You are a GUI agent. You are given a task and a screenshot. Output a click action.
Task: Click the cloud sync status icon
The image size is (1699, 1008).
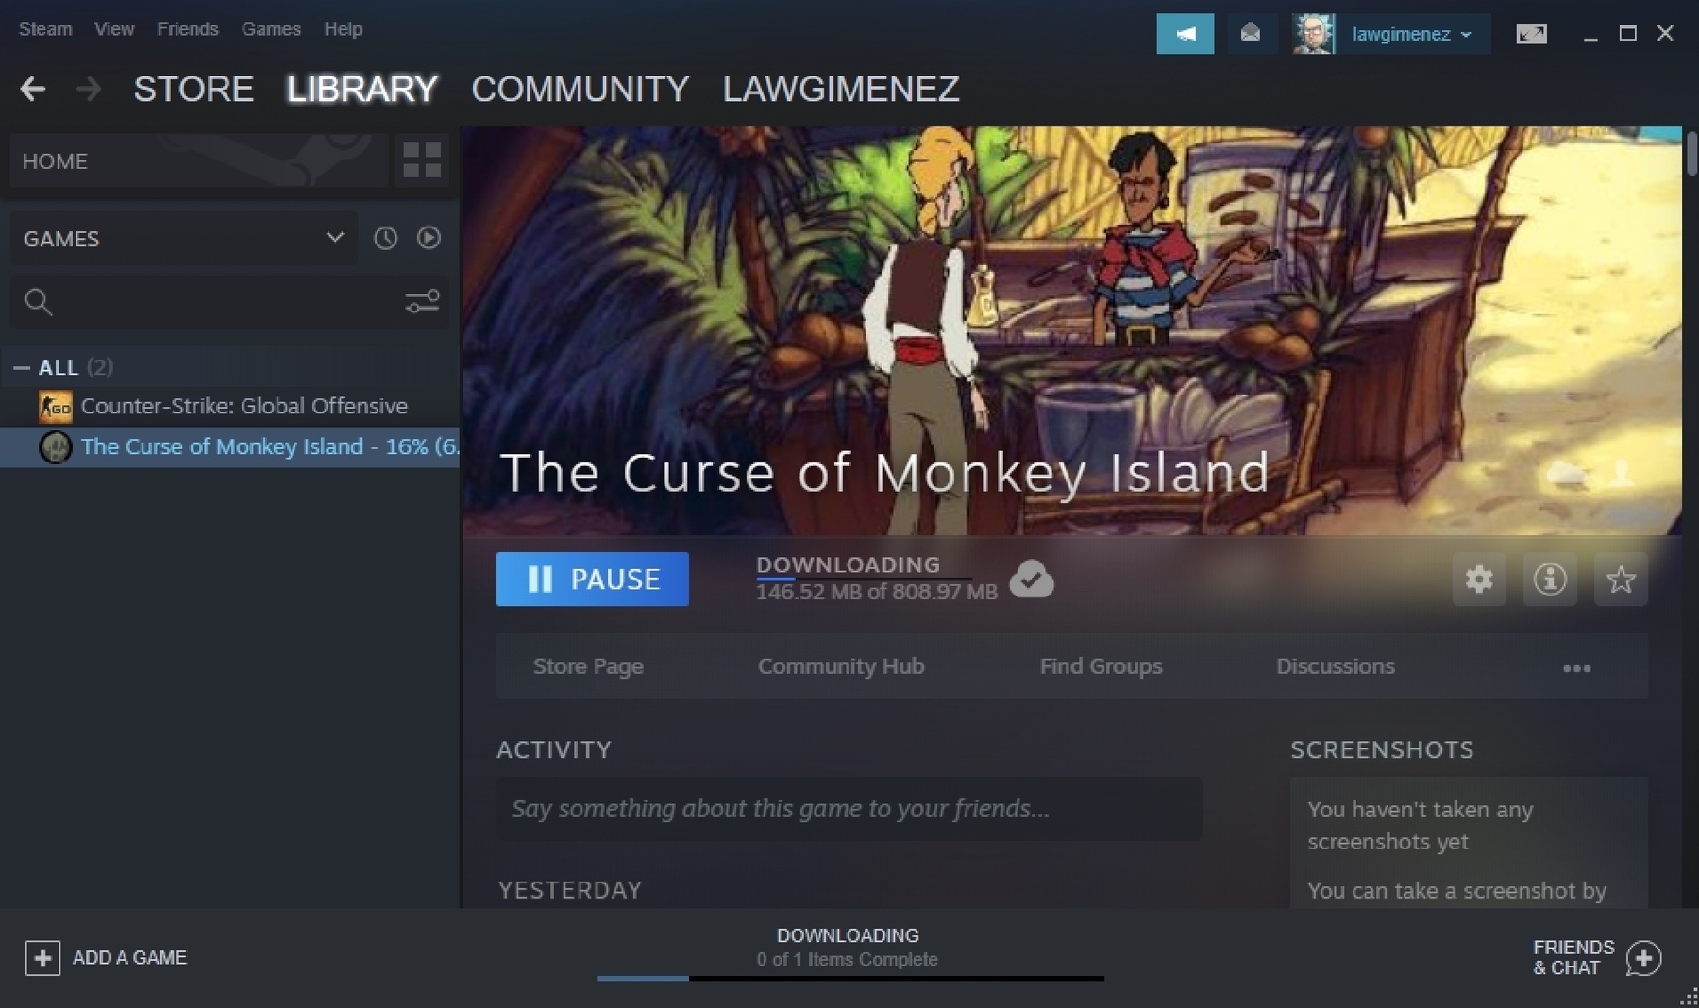pos(1031,579)
